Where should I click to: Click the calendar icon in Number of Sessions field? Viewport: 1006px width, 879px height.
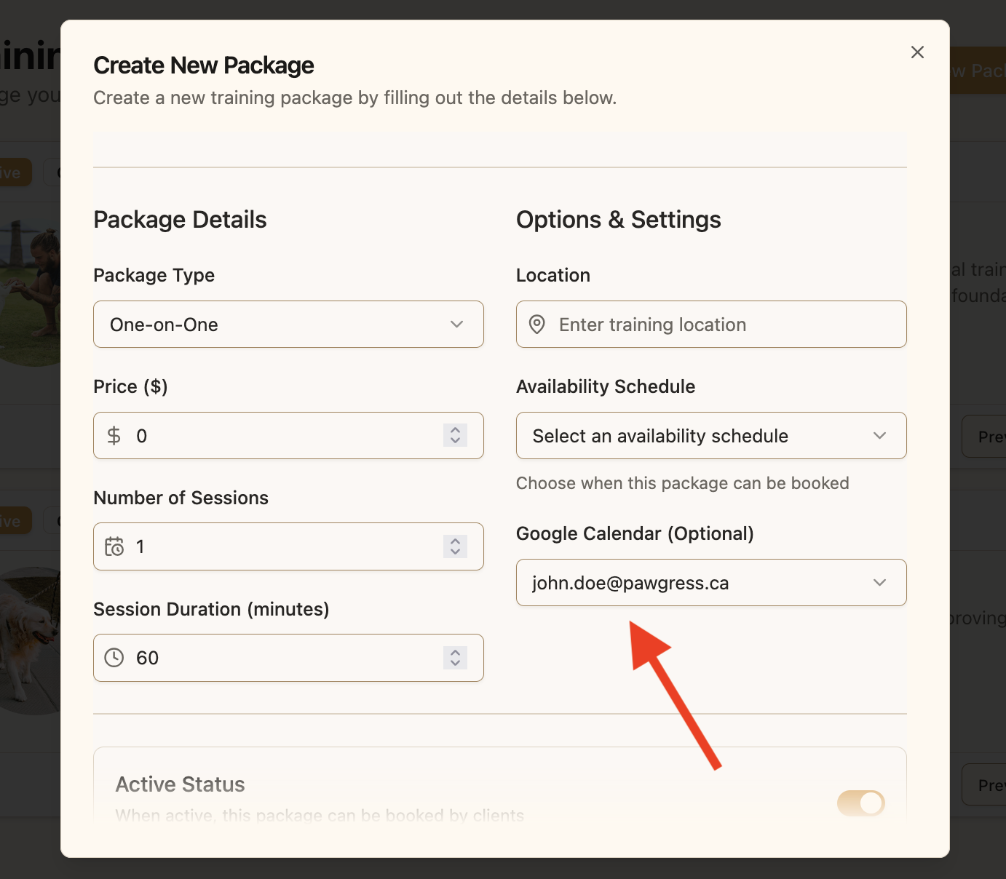[115, 546]
